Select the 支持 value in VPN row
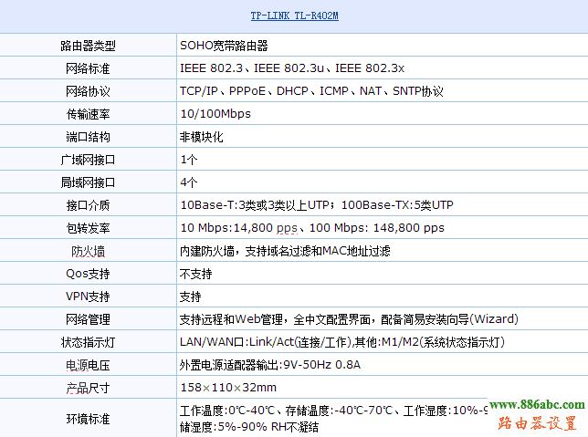The width and height of the screenshot is (588, 437). pyautogui.click(x=191, y=297)
